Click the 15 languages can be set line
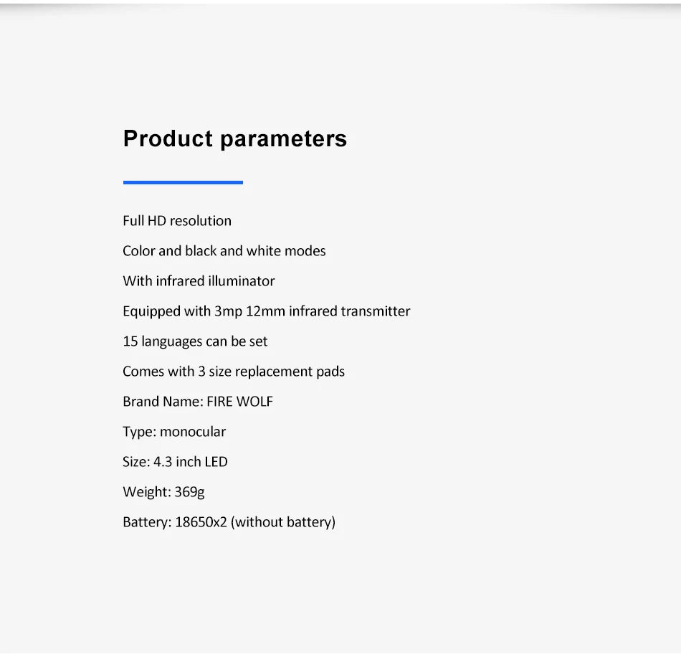Viewport: 681px width, 657px height. [x=195, y=341]
